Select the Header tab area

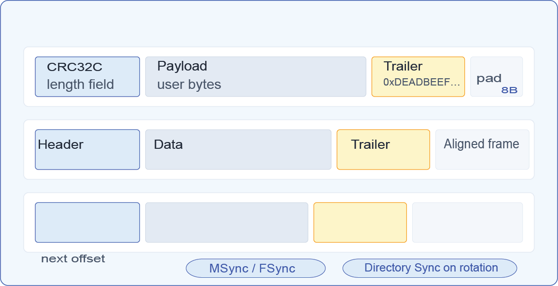coord(87,149)
